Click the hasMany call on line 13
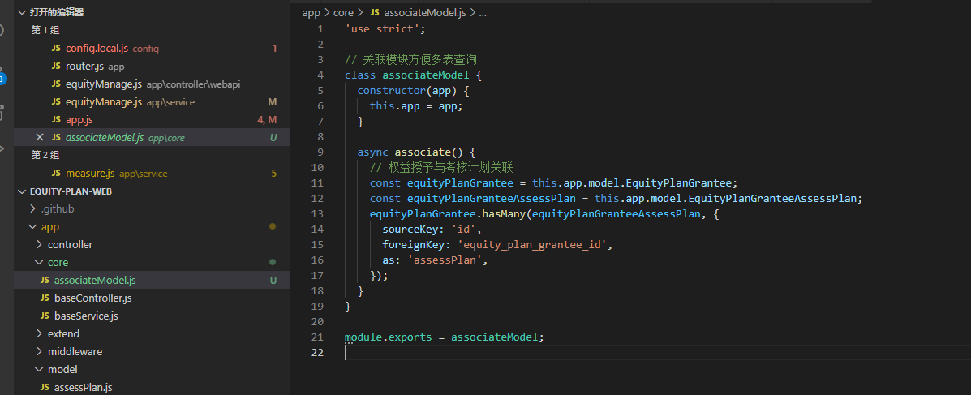The image size is (971, 395). click(x=504, y=213)
